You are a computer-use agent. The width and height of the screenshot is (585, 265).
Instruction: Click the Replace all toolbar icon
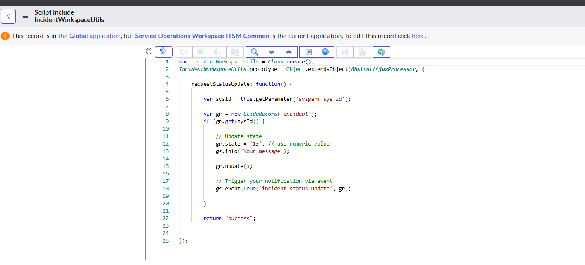[236, 52]
